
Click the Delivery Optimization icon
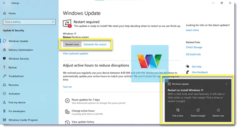[4, 50]
